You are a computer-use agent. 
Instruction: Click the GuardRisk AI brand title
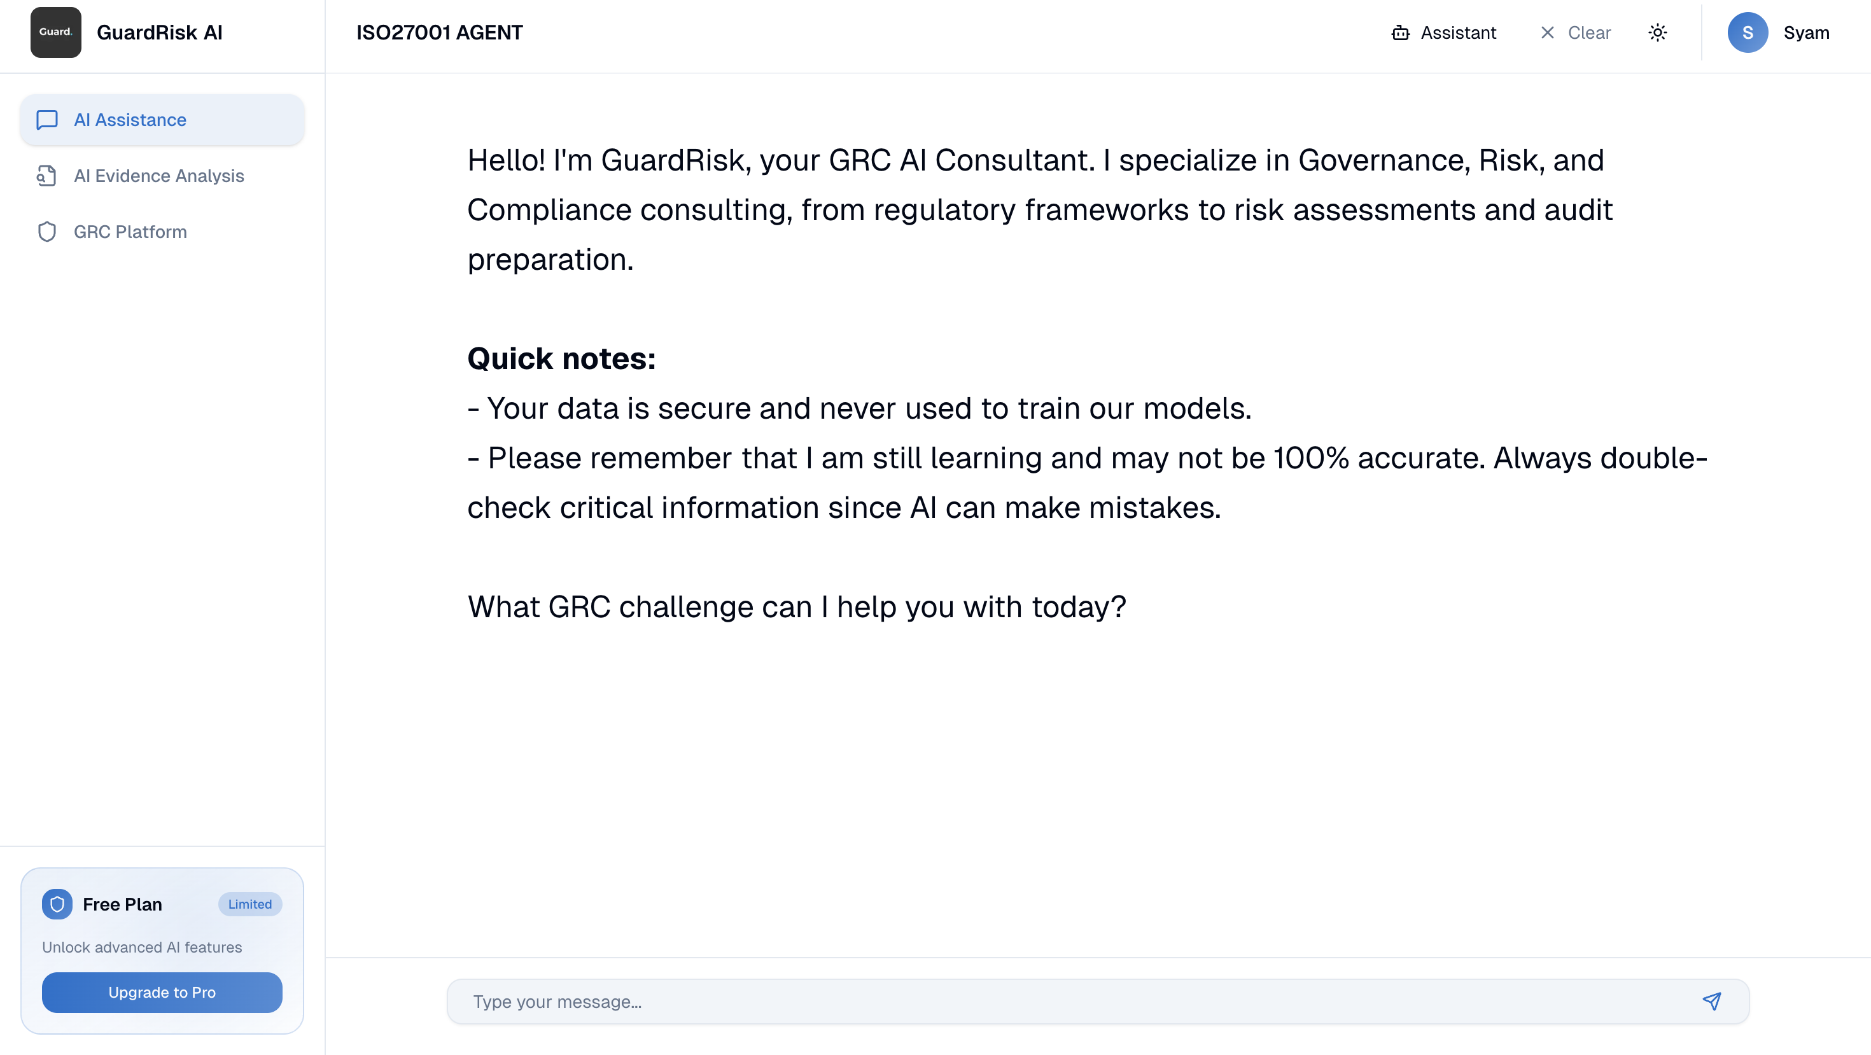pos(159,32)
